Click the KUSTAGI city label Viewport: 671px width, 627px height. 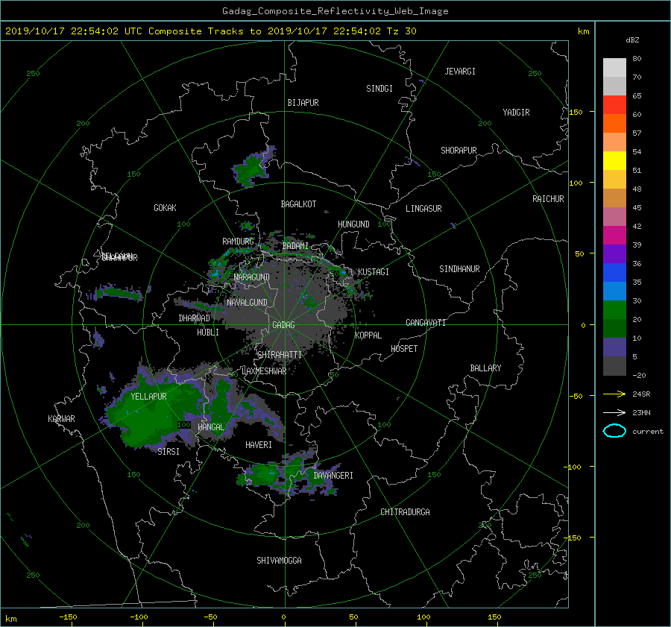click(x=374, y=272)
